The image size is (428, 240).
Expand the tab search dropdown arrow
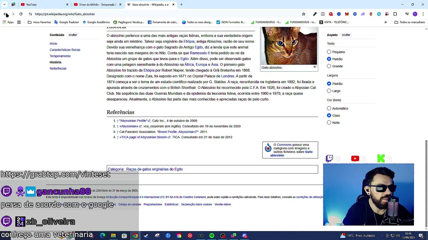4,5
